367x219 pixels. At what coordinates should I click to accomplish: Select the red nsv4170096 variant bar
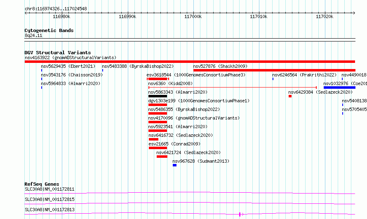(x=158, y=122)
